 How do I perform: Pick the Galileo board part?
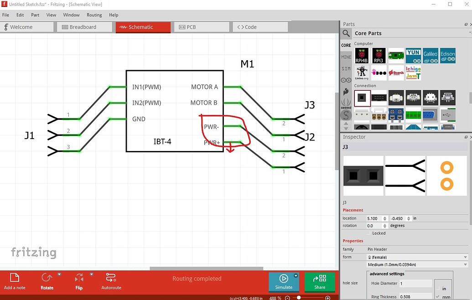point(430,56)
